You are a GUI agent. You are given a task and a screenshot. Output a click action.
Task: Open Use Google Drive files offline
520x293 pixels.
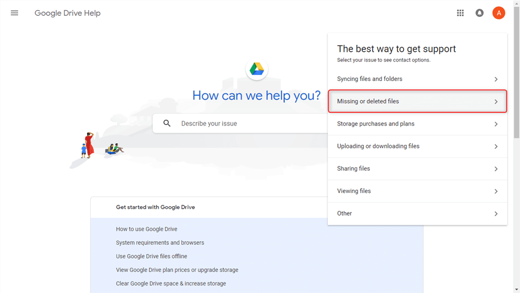151,256
